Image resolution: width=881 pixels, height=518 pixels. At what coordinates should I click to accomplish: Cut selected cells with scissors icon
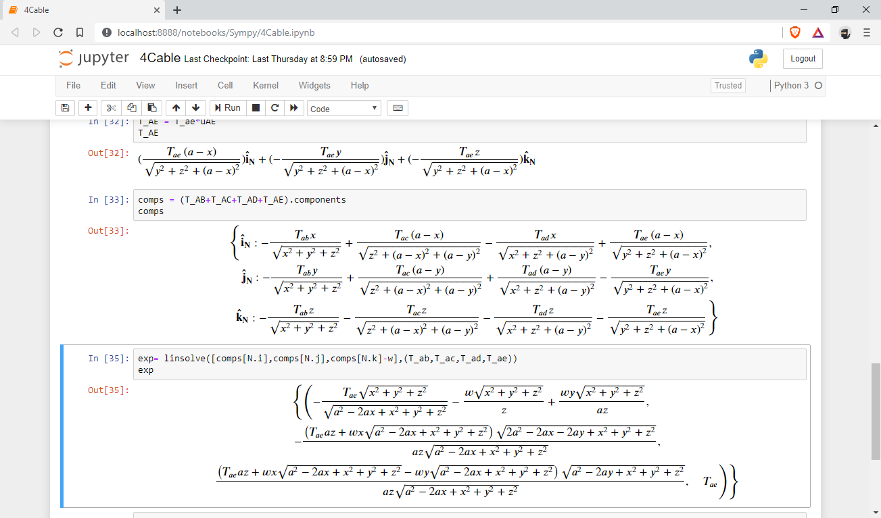pos(112,108)
